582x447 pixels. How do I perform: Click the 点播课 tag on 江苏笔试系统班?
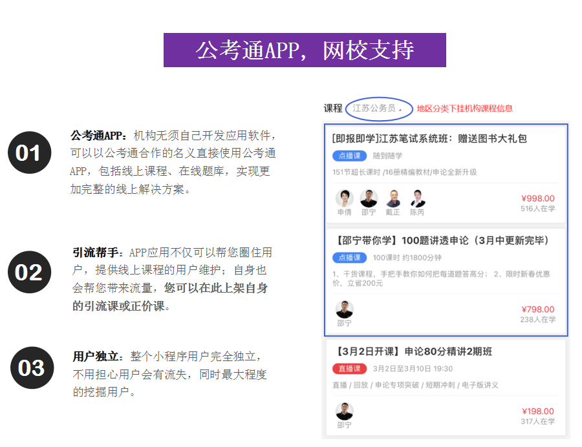(x=349, y=156)
